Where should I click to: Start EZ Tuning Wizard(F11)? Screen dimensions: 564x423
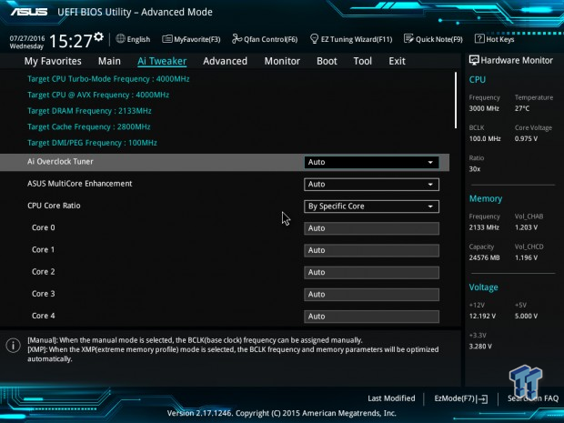coord(351,39)
